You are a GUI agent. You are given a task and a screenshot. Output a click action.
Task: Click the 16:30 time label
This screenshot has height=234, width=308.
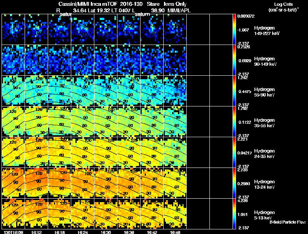pos(105,232)
